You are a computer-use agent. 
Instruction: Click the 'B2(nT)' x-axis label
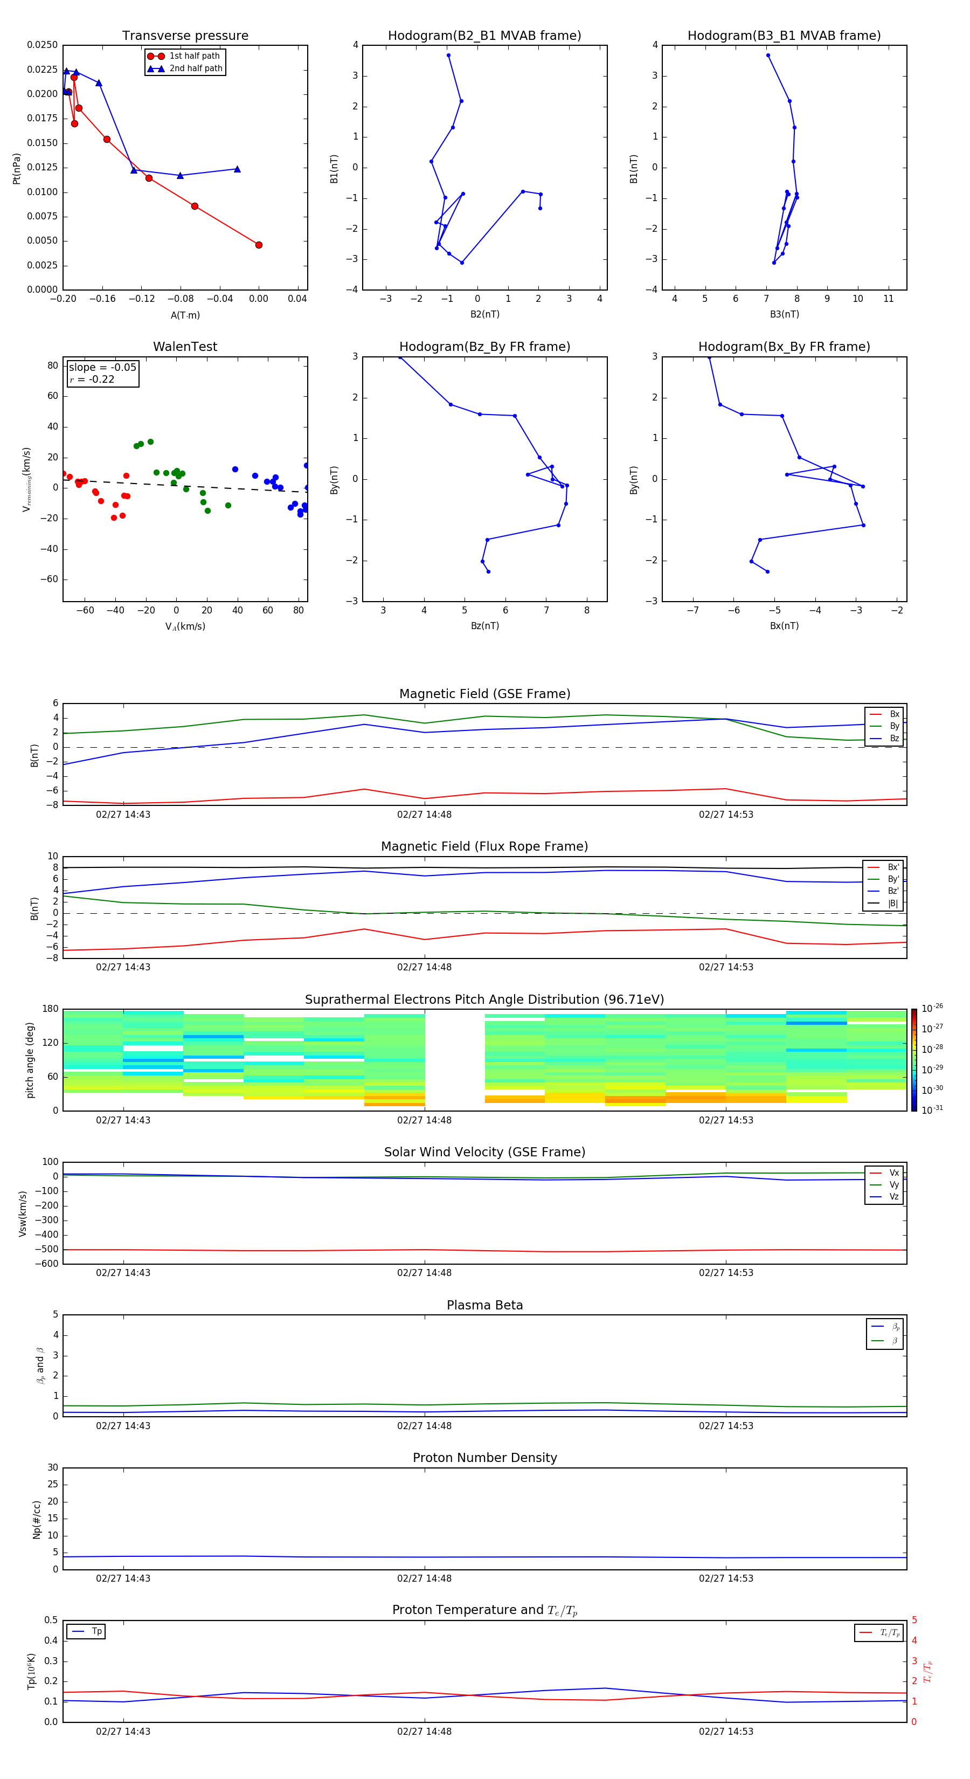point(484,315)
